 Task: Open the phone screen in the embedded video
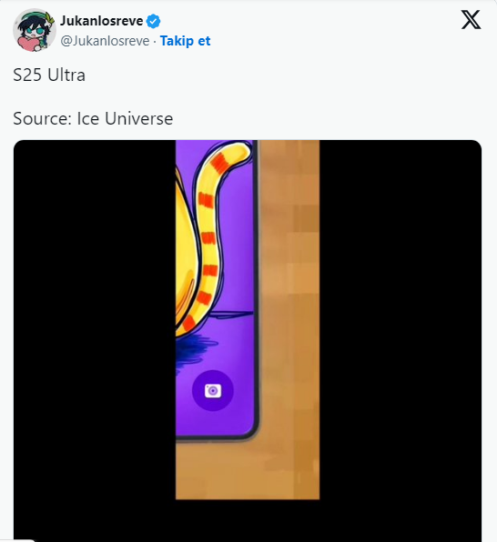click(x=217, y=290)
